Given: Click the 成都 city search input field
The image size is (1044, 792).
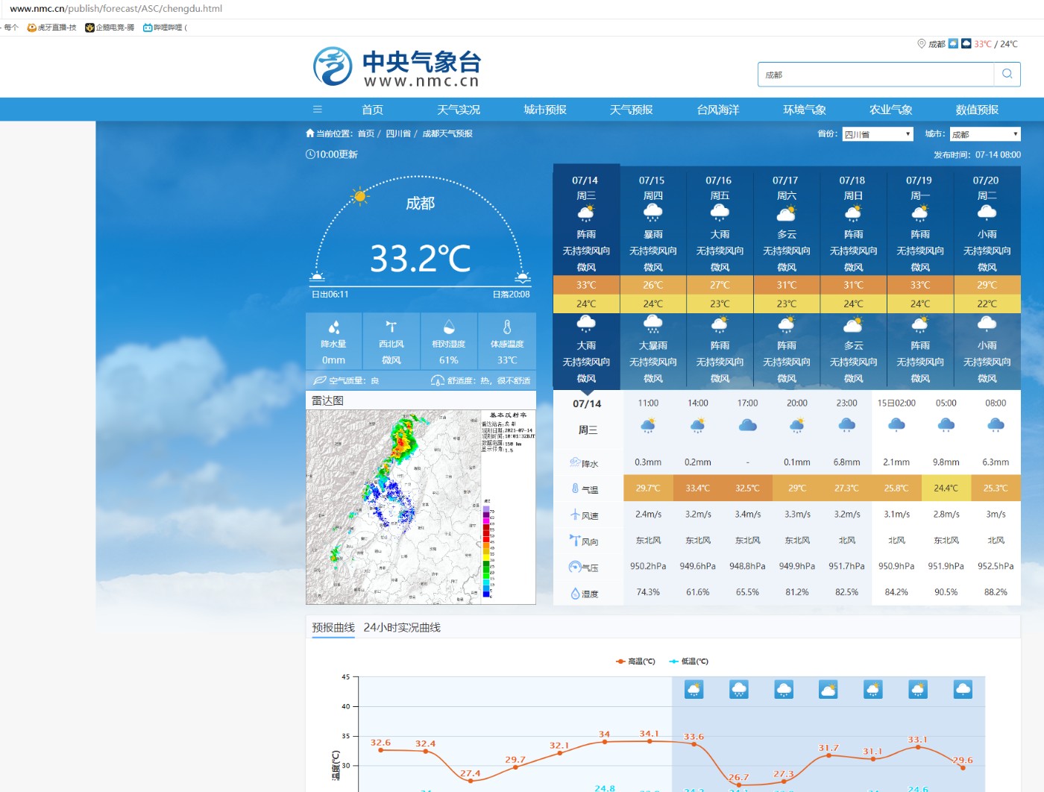Looking at the screenshot, I should [x=876, y=75].
